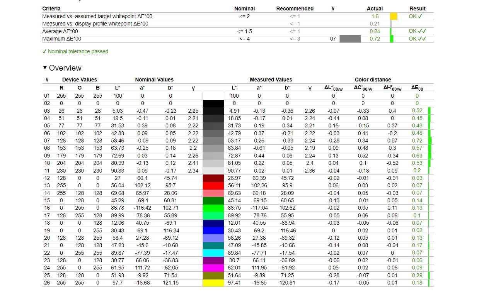Click the mid-gray swatch in row 07
The image size is (484, 293).
point(213,141)
